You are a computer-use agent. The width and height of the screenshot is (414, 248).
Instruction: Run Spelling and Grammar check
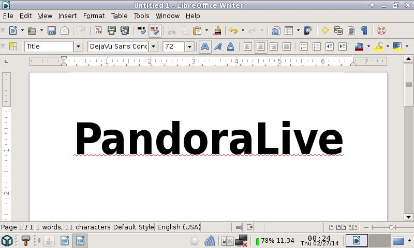coord(141,30)
